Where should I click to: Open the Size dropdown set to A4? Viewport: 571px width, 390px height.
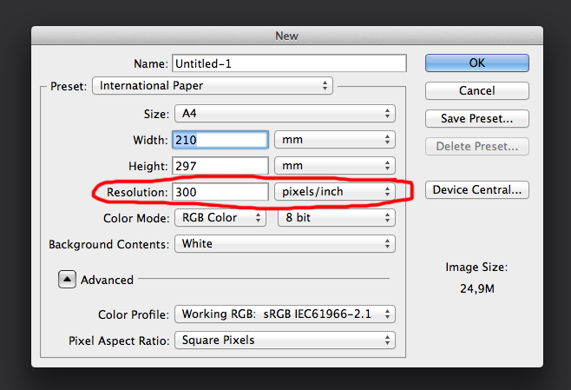click(x=284, y=114)
